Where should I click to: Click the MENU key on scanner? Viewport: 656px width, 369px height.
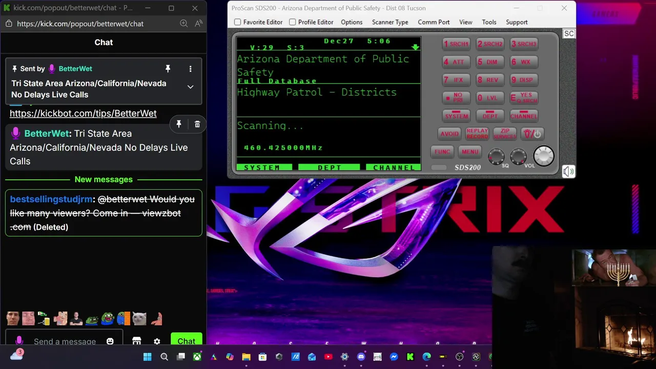point(470,152)
